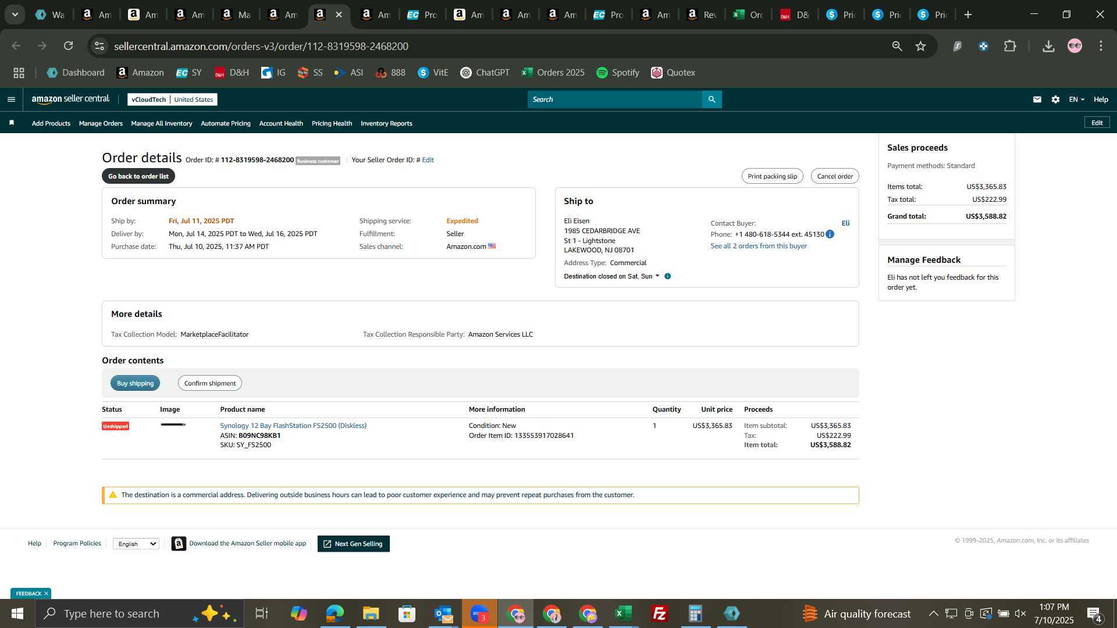Open FileZilla from the taskbar
Viewport: 1117px width, 628px height.
pyautogui.click(x=659, y=613)
